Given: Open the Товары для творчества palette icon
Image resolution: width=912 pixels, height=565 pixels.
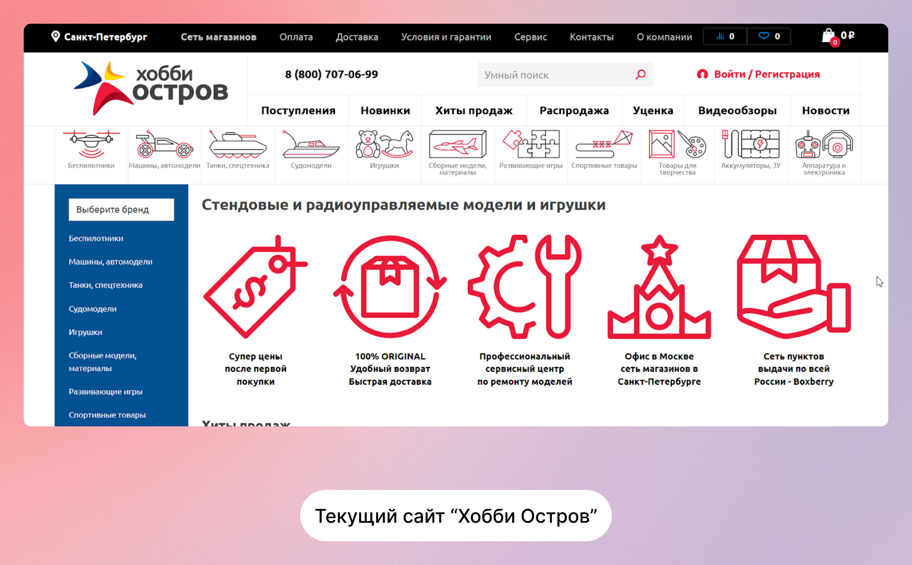Looking at the screenshot, I should [x=677, y=145].
